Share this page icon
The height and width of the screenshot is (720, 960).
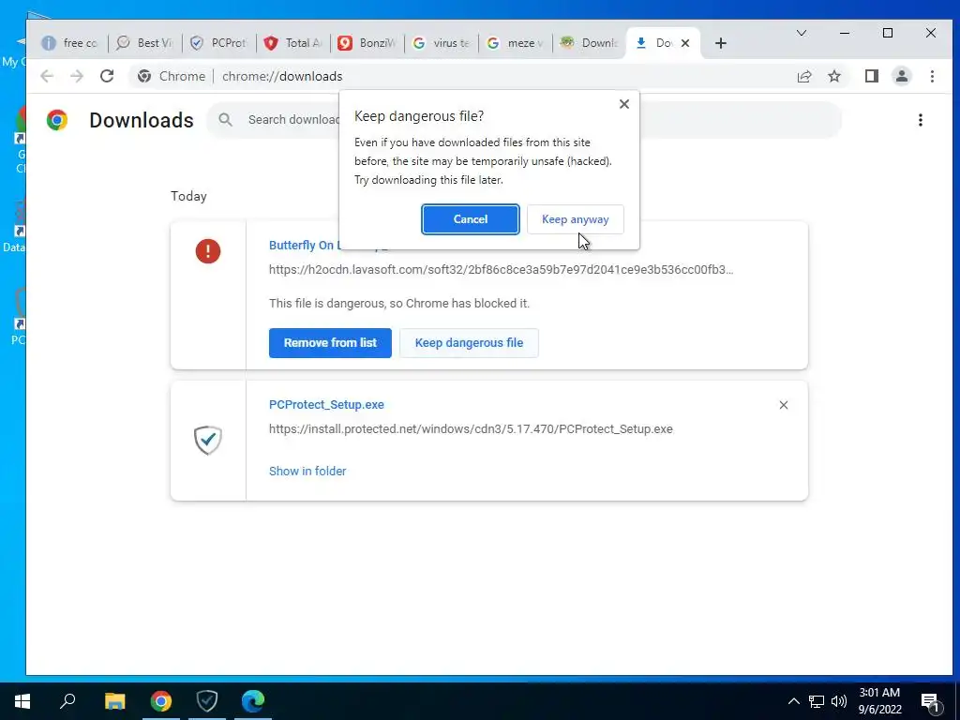pos(803,76)
